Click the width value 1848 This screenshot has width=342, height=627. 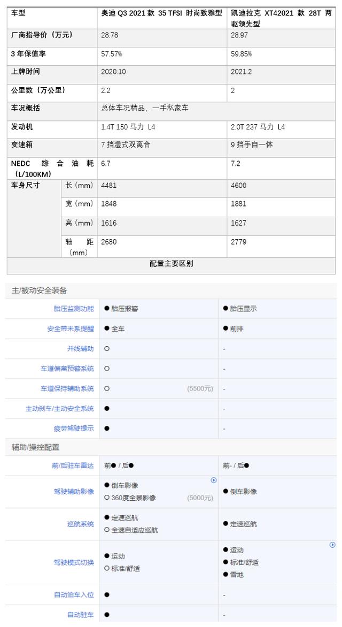(x=109, y=204)
